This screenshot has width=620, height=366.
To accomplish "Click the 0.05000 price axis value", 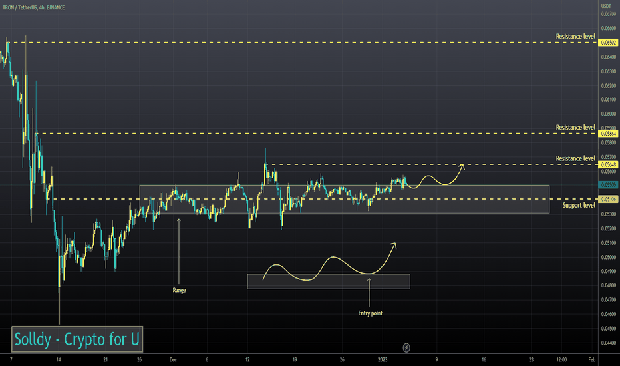I will click(609, 257).
